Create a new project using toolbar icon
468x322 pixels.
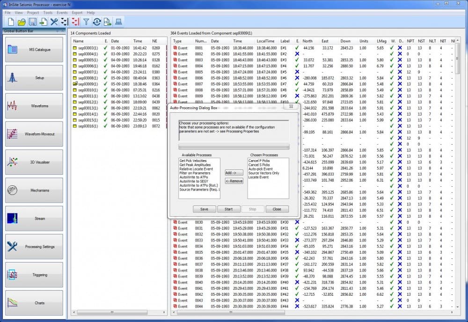pyautogui.click(x=11, y=22)
